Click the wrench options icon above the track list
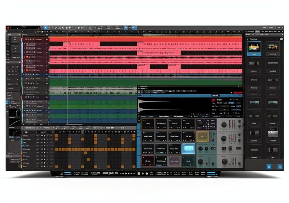289x203 pixels. pyautogui.click(x=23, y=32)
